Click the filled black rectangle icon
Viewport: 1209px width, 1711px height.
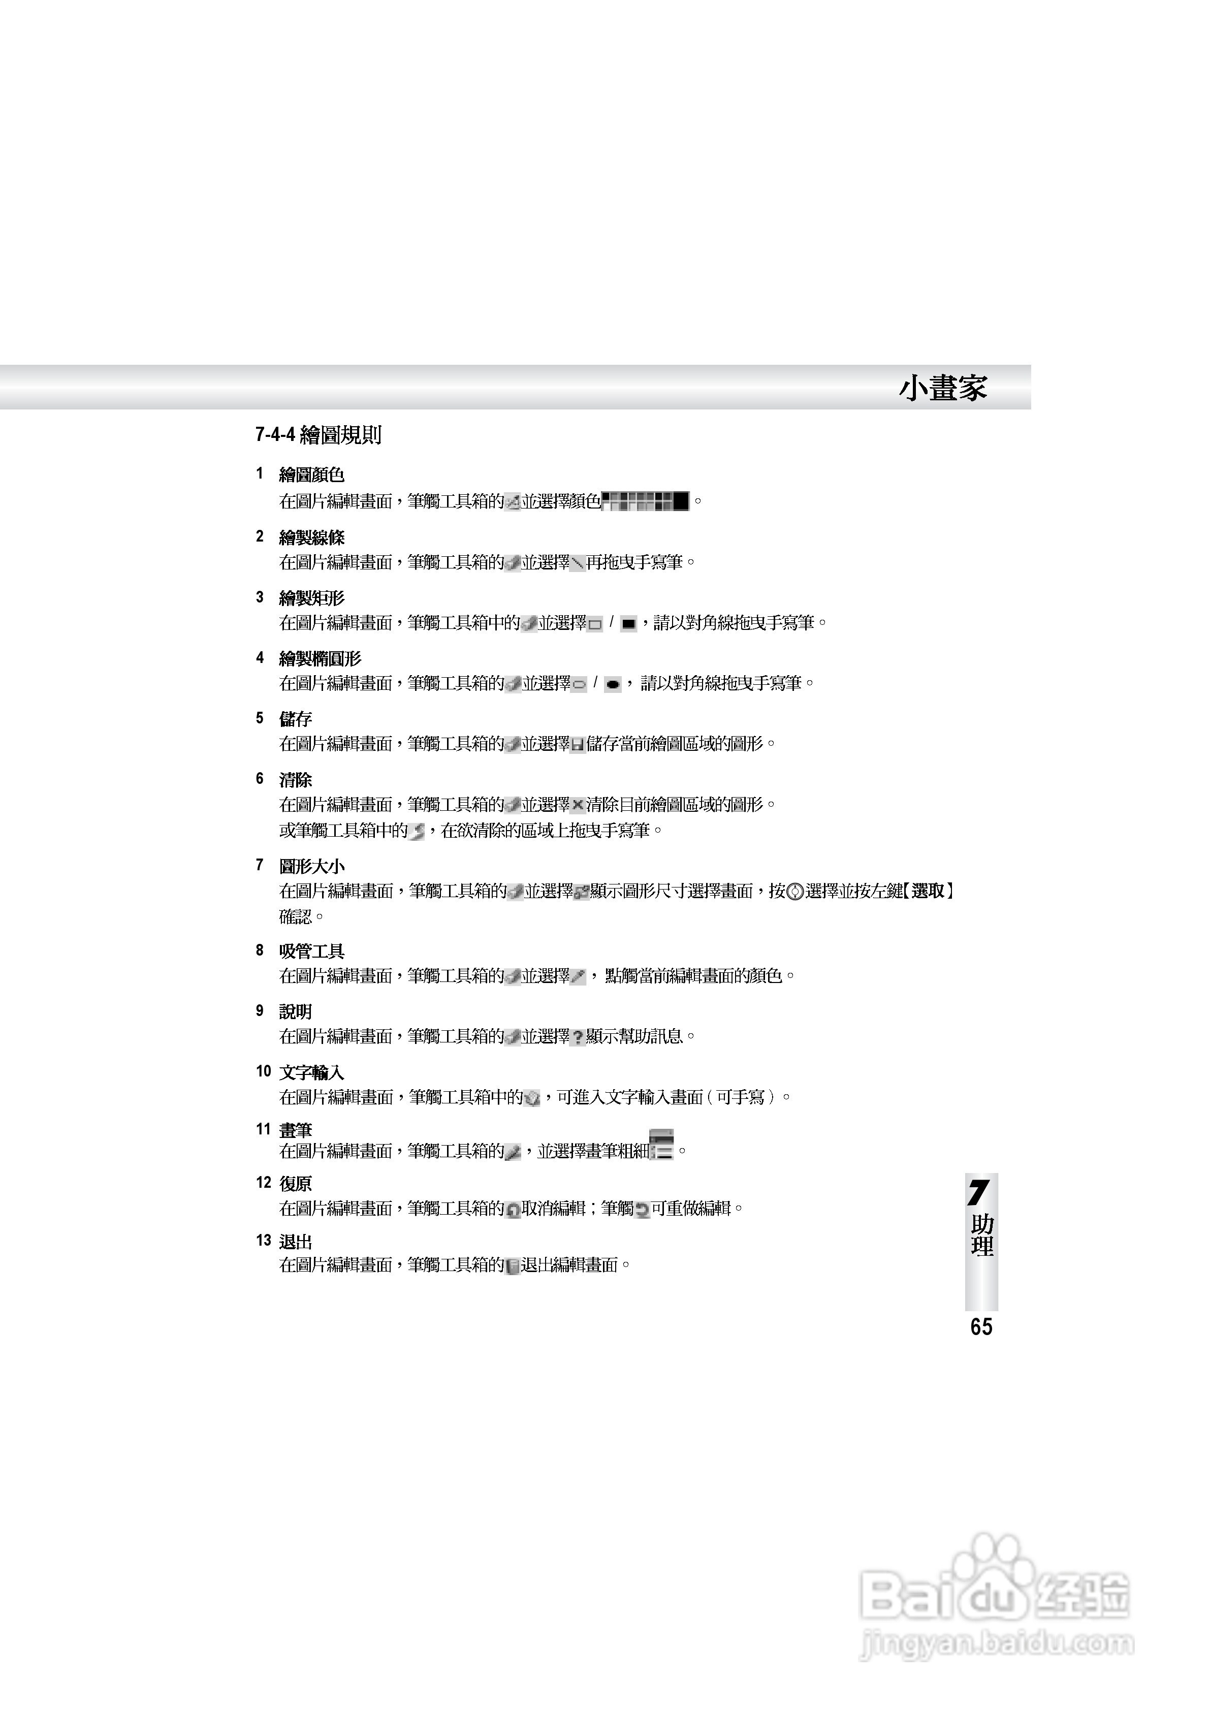(628, 624)
